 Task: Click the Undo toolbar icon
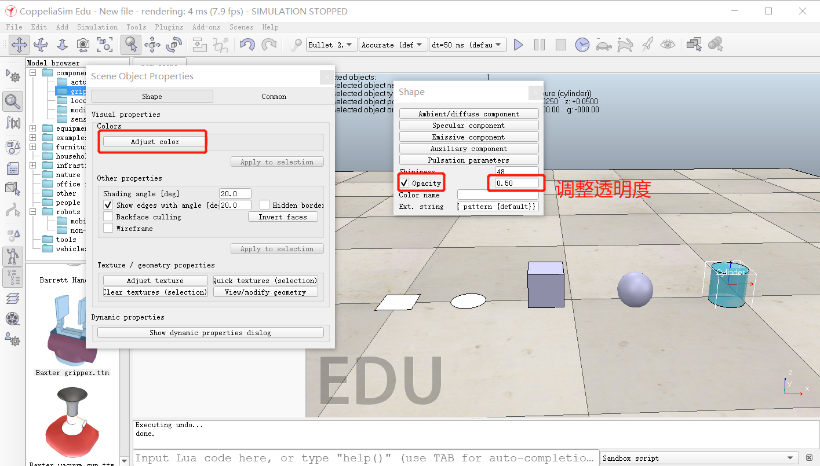click(247, 45)
